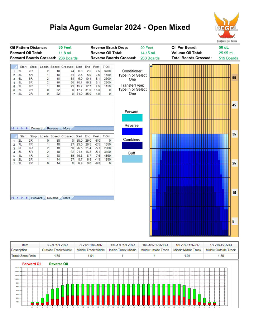This screenshot has height=329, width=254.
Task: Switch to Reverse tab in forward loads table
Action: click(x=53, y=128)
